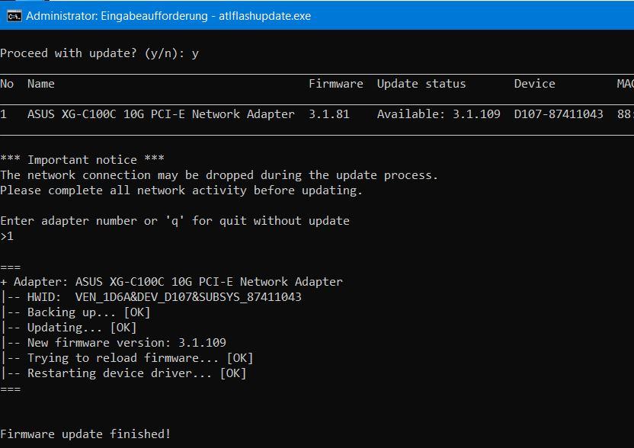Click the '*** Important notice ***' heading

pyautogui.click(x=82, y=160)
